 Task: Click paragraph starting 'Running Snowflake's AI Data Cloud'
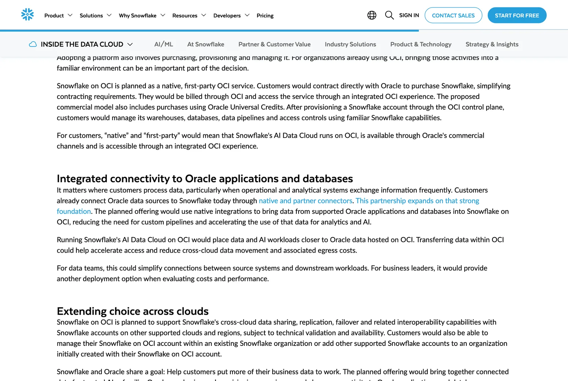[280, 245]
